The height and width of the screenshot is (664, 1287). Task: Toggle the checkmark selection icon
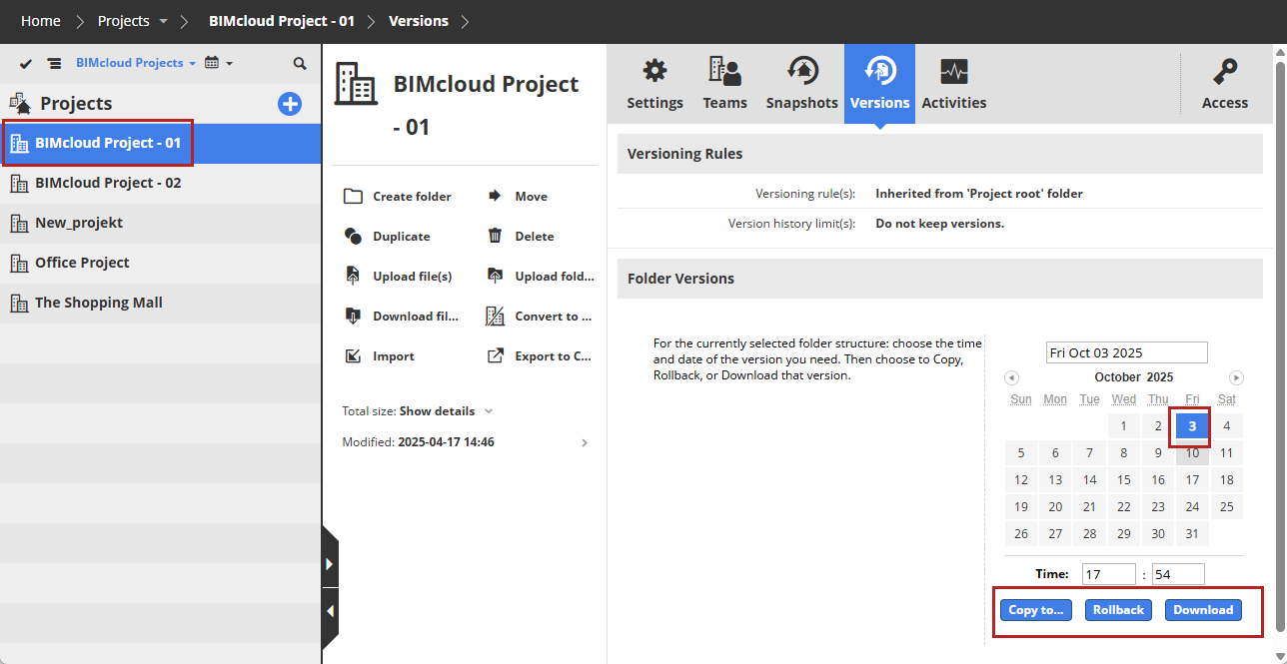tap(26, 63)
